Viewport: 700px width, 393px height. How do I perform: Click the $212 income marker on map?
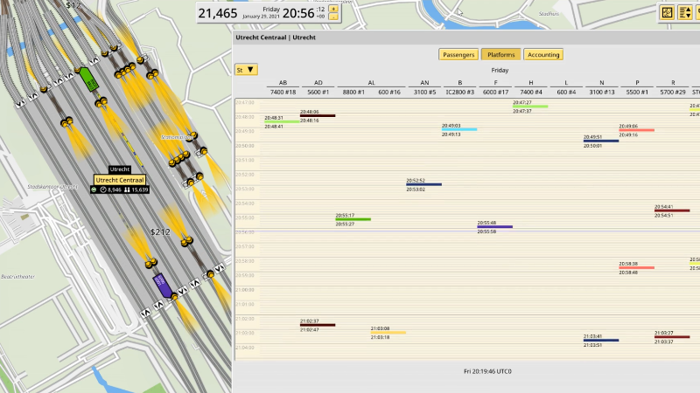pos(159,232)
